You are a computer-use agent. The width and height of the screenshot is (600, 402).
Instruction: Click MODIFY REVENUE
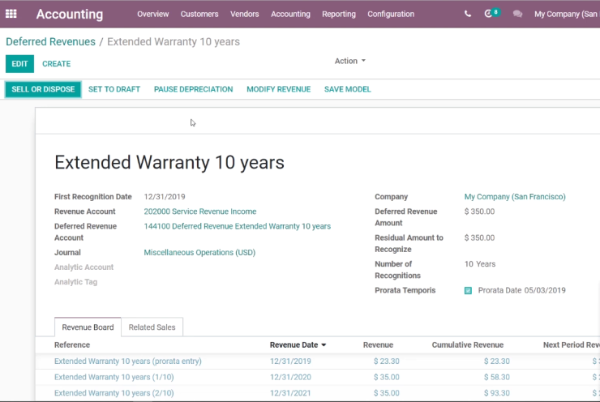[x=279, y=89]
